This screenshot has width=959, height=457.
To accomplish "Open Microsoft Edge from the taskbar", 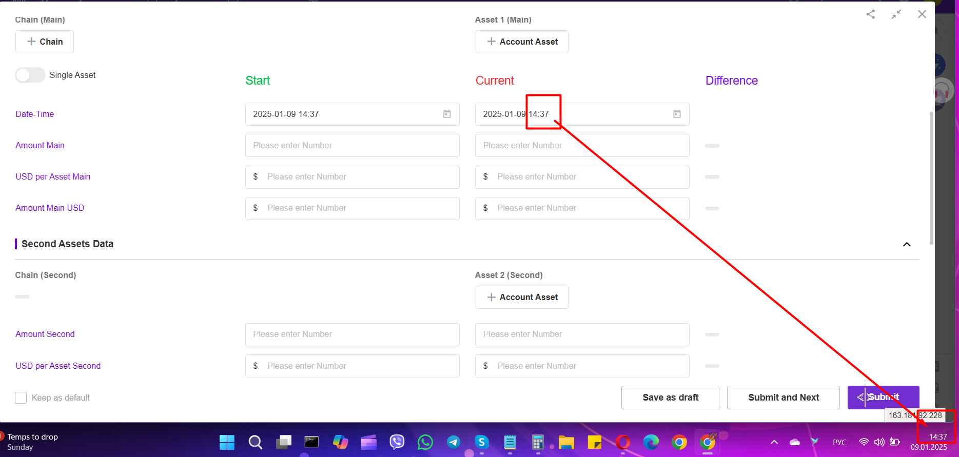I will pyautogui.click(x=651, y=442).
